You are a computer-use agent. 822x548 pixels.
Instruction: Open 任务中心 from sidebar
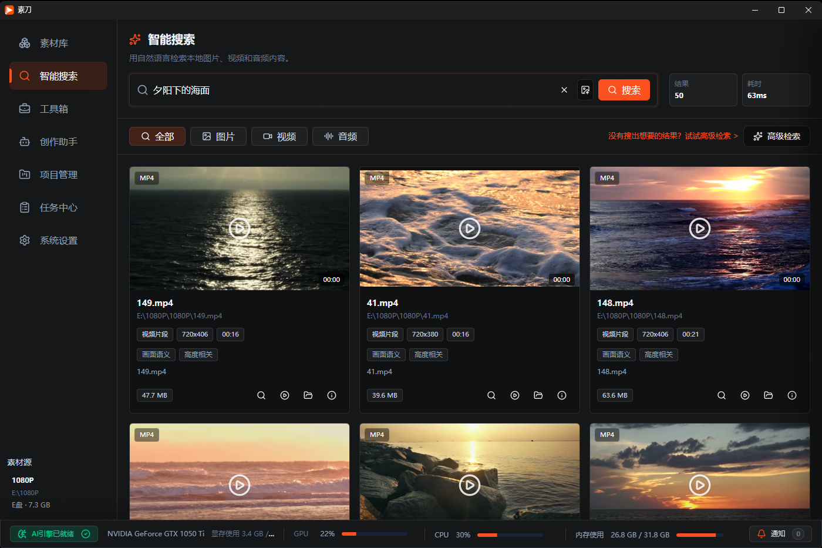point(58,208)
